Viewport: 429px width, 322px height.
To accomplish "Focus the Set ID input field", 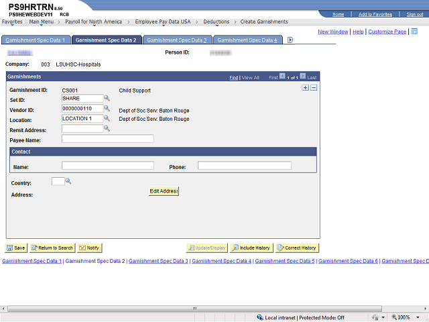I will tap(82, 99).
